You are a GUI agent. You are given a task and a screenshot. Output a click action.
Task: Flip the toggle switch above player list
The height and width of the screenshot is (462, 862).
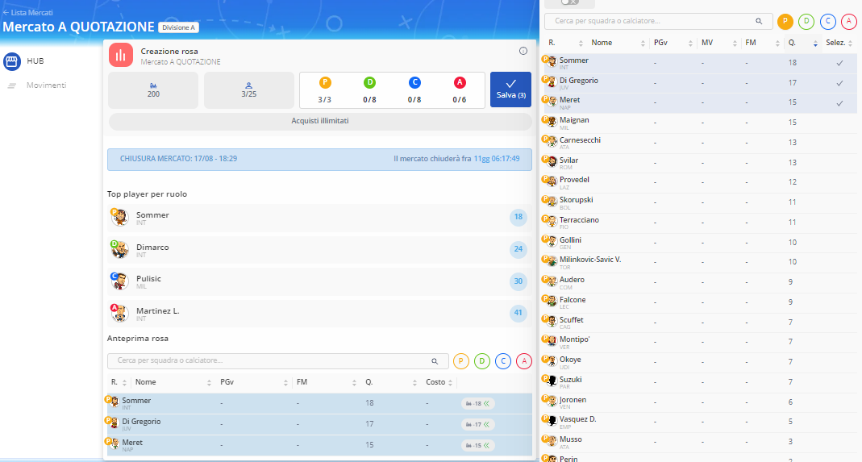click(569, 2)
